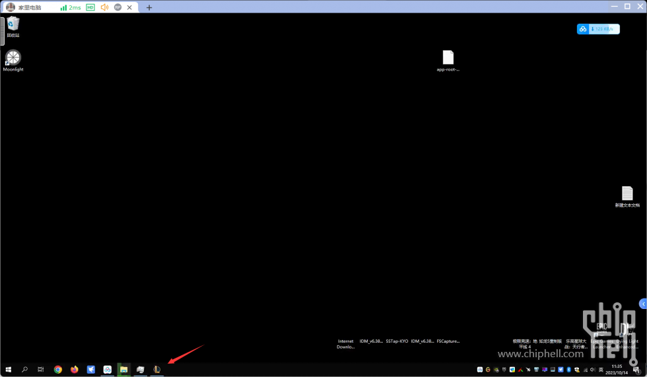
Task: Open a new remote session with the plus button
Action: [149, 7]
